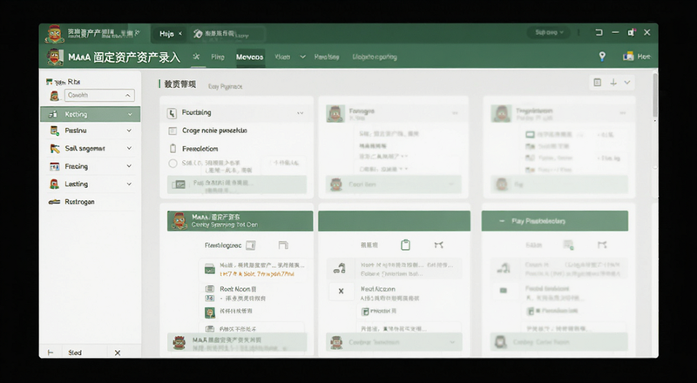Click the mascot logo beside the MAAA title
Screen dimensions: 697x383
[x=55, y=57]
